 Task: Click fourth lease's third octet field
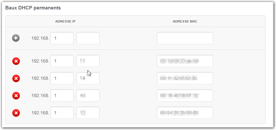(x=62, y=113)
